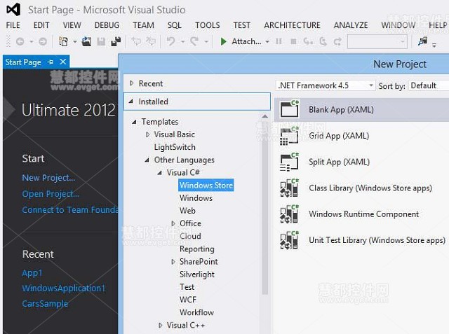Click the Visual Studio logo icon
Viewport: 449px width, 334px height.
pyautogui.click(x=13, y=9)
